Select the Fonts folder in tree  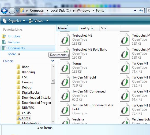[x=26, y=118]
